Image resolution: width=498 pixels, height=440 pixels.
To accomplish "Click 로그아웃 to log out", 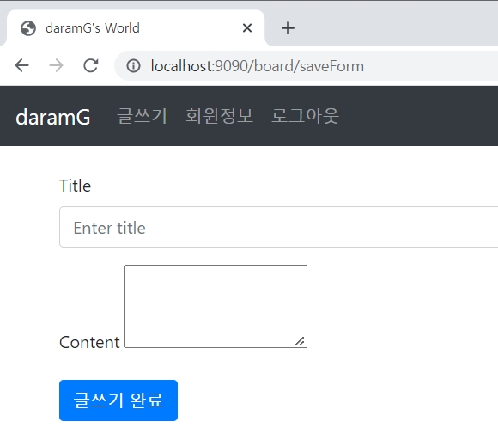I will 305,116.
